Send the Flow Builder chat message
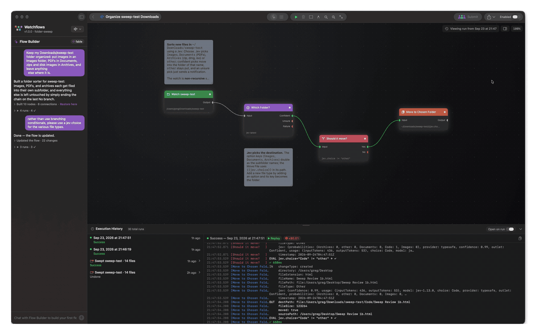Image resolution: width=536 pixels, height=335 pixels. click(x=81, y=318)
